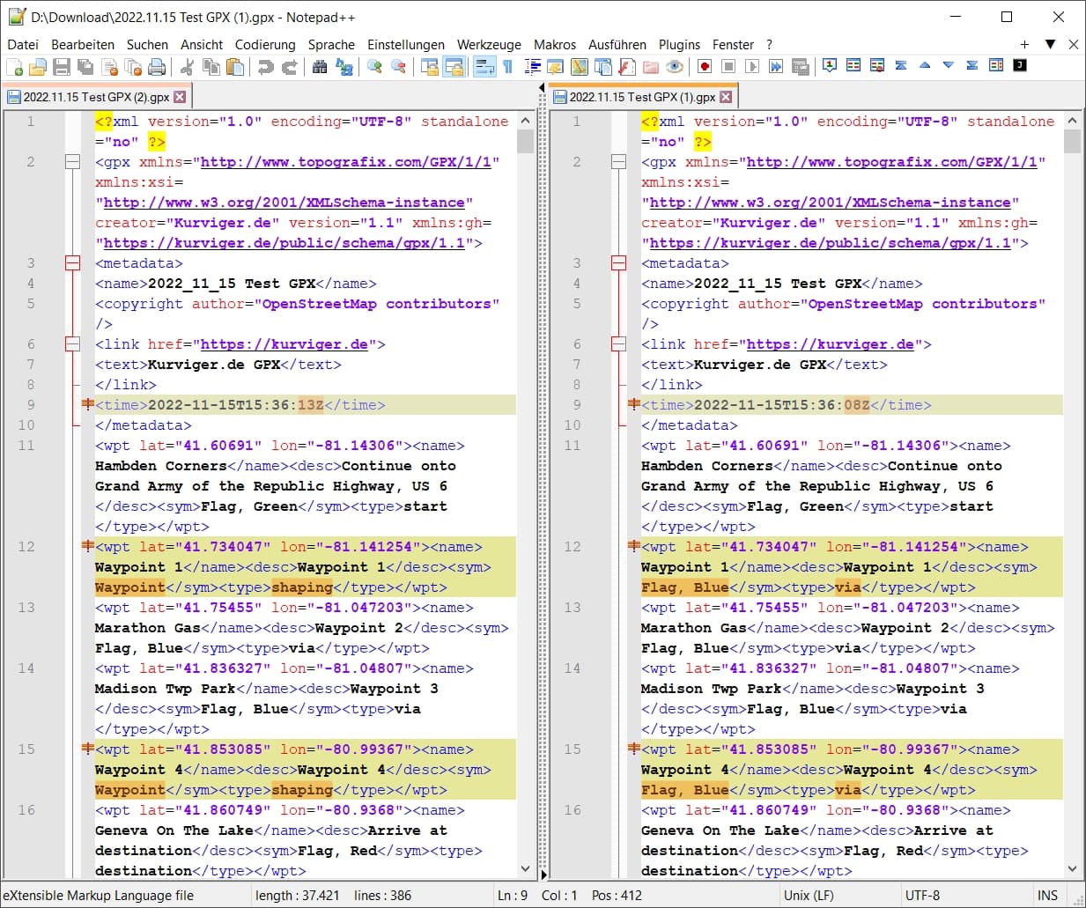
Task: Open Folder as Workspace icon
Action: pyautogui.click(x=650, y=67)
